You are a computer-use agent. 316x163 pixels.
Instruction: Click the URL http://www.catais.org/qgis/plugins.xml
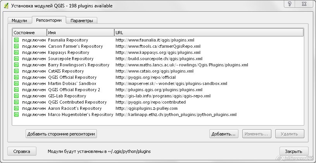pyautogui.click(x=154, y=71)
